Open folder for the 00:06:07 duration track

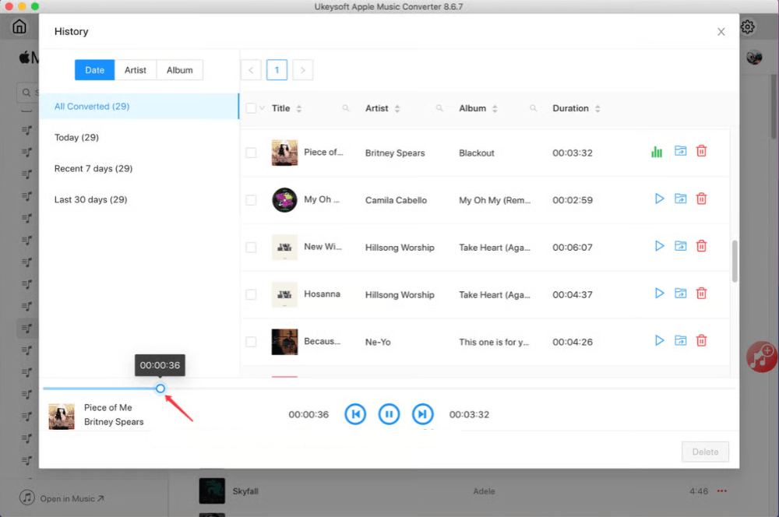(x=680, y=246)
